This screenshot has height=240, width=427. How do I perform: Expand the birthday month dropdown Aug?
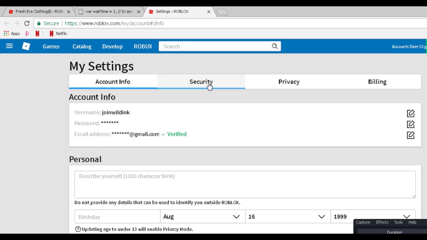click(x=202, y=217)
